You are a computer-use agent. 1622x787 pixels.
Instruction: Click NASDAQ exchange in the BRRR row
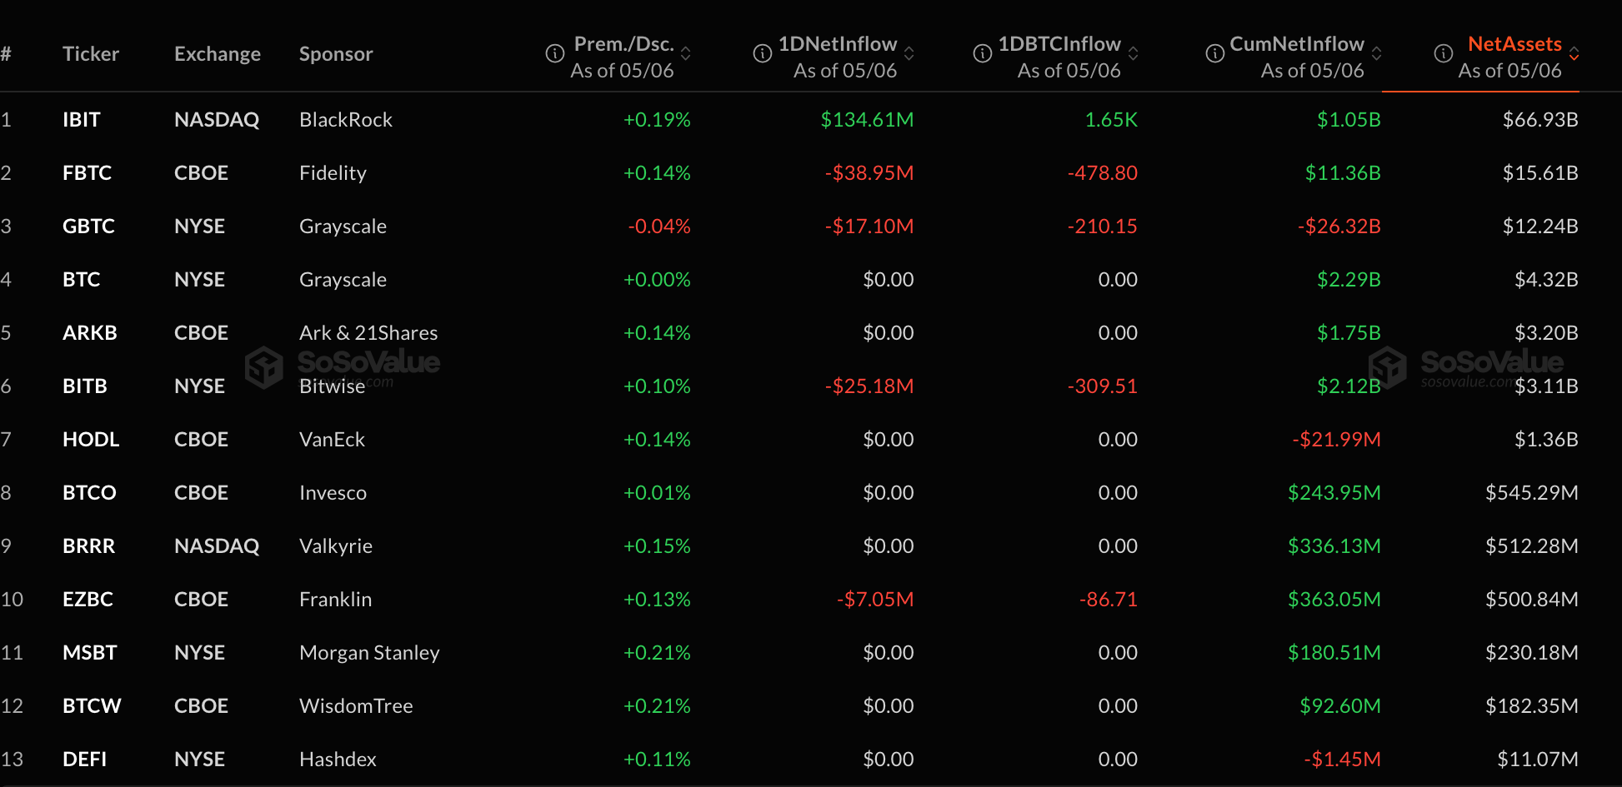click(x=217, y=546)
